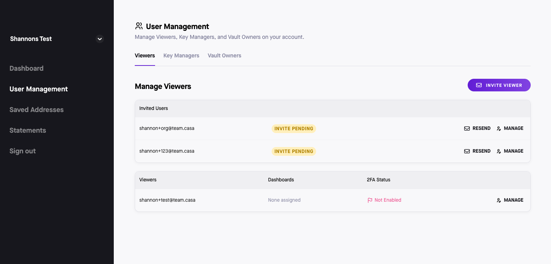This screenshot has width=551, height=264.
Task: Expand the Shannons Test account chevron
Action: [100, 39]
